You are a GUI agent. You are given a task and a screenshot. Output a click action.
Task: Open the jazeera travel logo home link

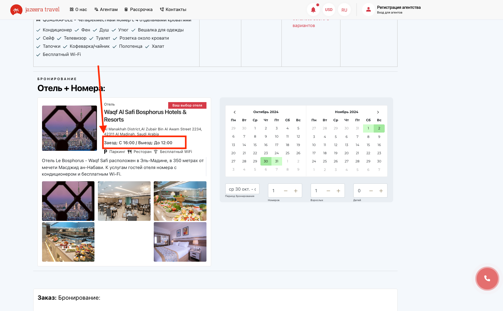pos(35,10)
